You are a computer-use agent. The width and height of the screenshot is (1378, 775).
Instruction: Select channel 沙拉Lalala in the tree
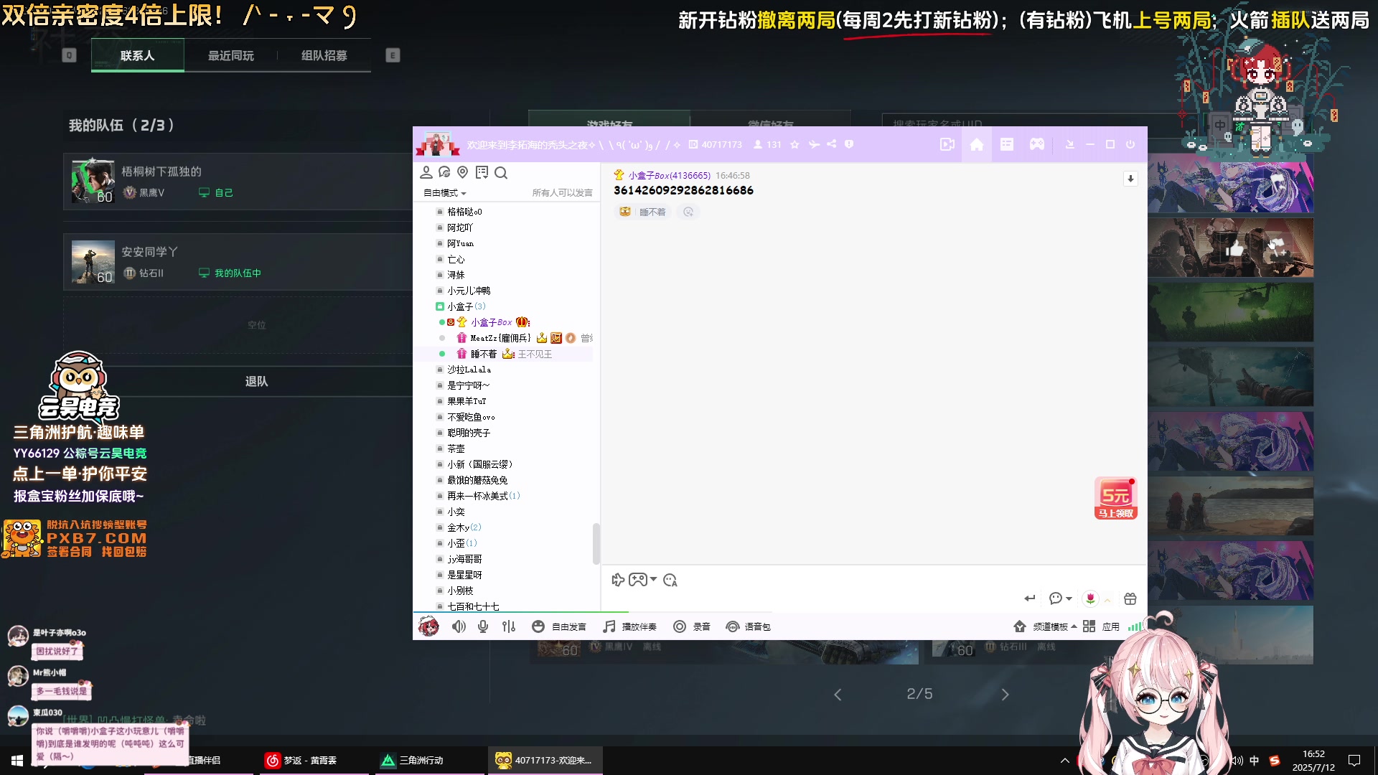(x=469, y=370)
